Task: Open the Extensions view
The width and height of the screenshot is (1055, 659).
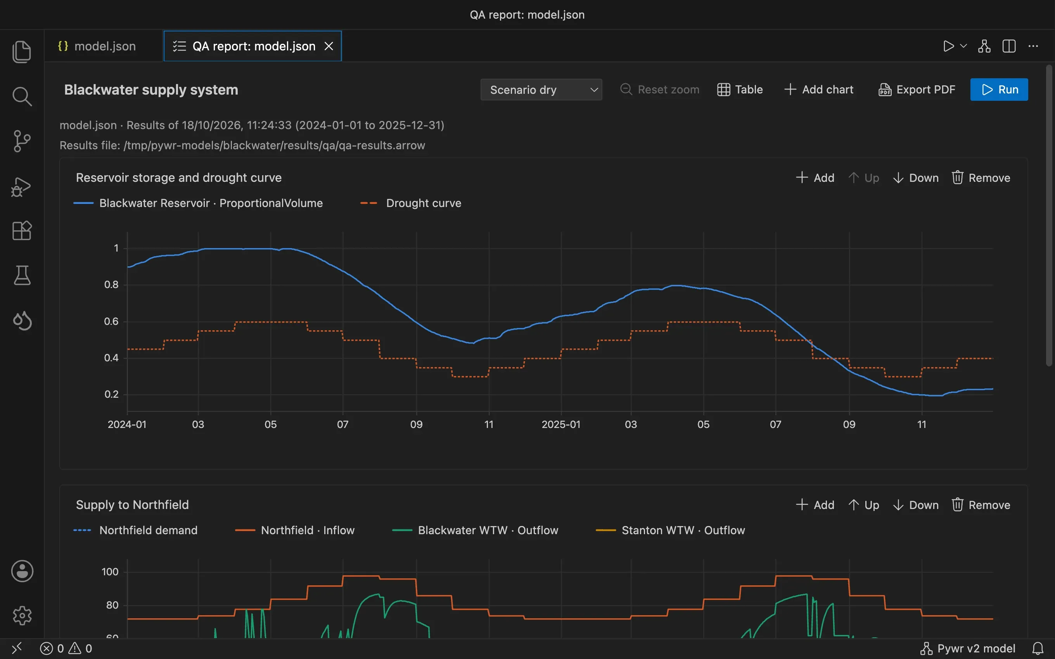Action: click(x=22, y=231)
